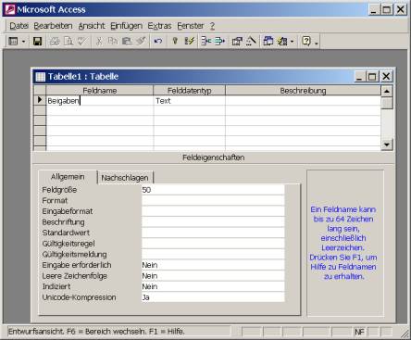The width and height of the screenshot is (411, 340).
Task: Open the Bearbeiten menu
Action: click(x=53, y=26)
